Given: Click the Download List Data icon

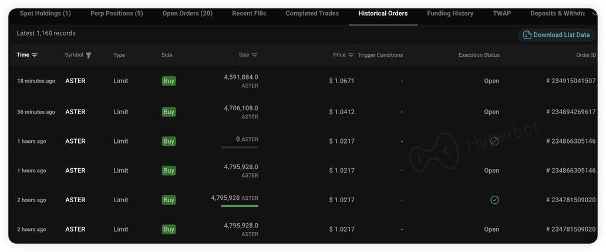Looking at the screenshot, I should [527, 35].
